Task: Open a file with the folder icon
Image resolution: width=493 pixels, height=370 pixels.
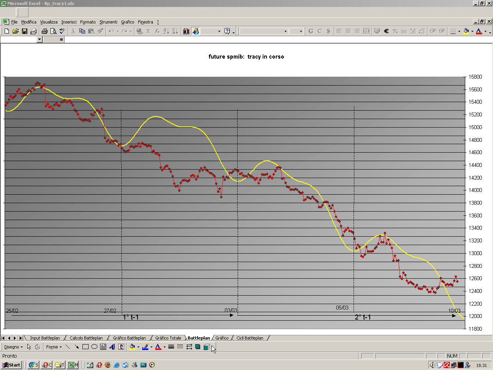Action: point(15,31)
